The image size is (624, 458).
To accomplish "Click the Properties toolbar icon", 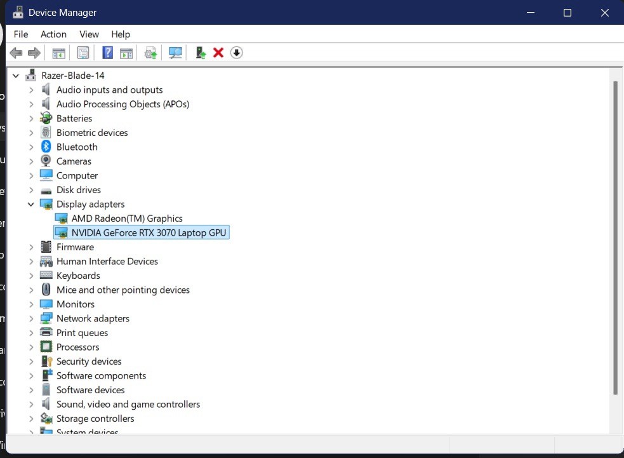I will pos(83,53).
